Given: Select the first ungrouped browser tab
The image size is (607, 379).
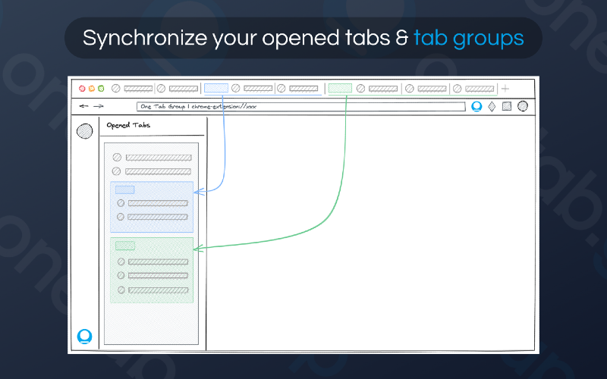Looking at the screenshot, I should [132, 89].
